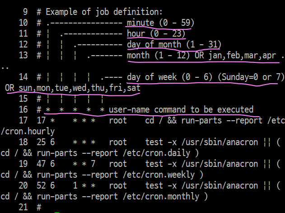The image size is (285, 213).
Task: Click the "/etc/cron.daily" path
Action: [x=156, y=153]
